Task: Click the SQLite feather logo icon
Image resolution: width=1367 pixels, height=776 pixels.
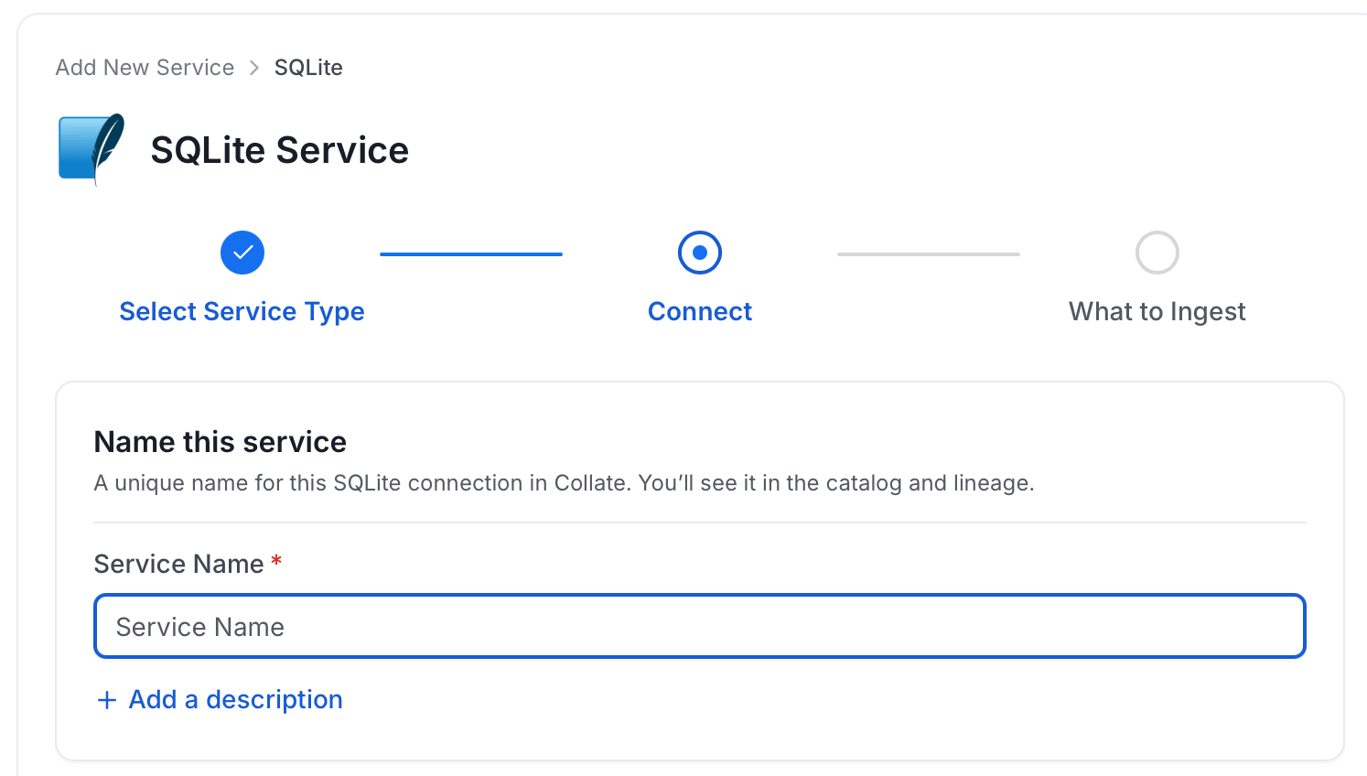Action: coord(91,149)
